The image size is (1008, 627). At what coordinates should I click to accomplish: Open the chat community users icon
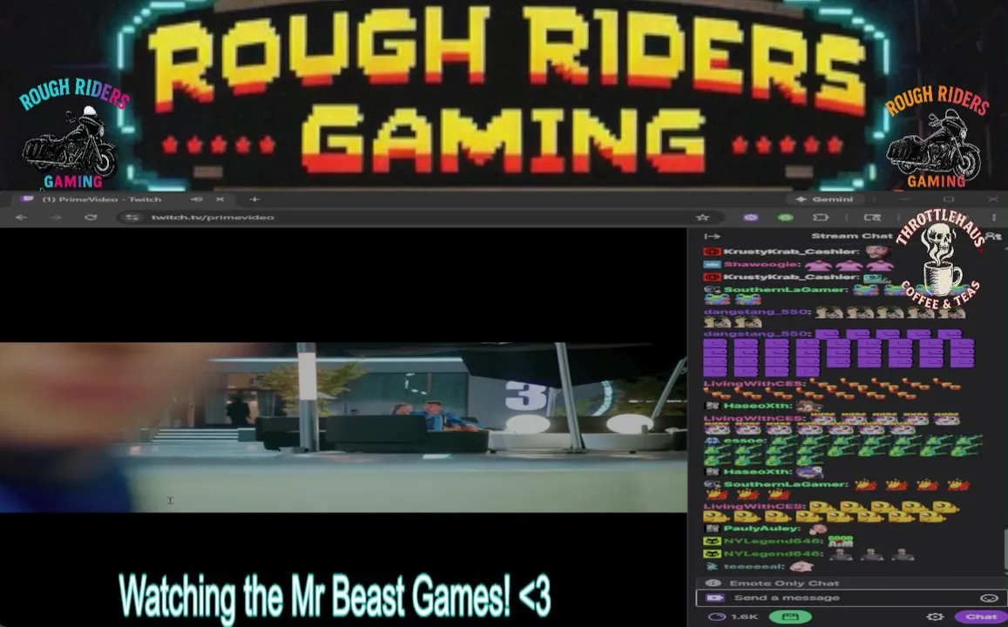pyautogui.click(x=994, y=236)
